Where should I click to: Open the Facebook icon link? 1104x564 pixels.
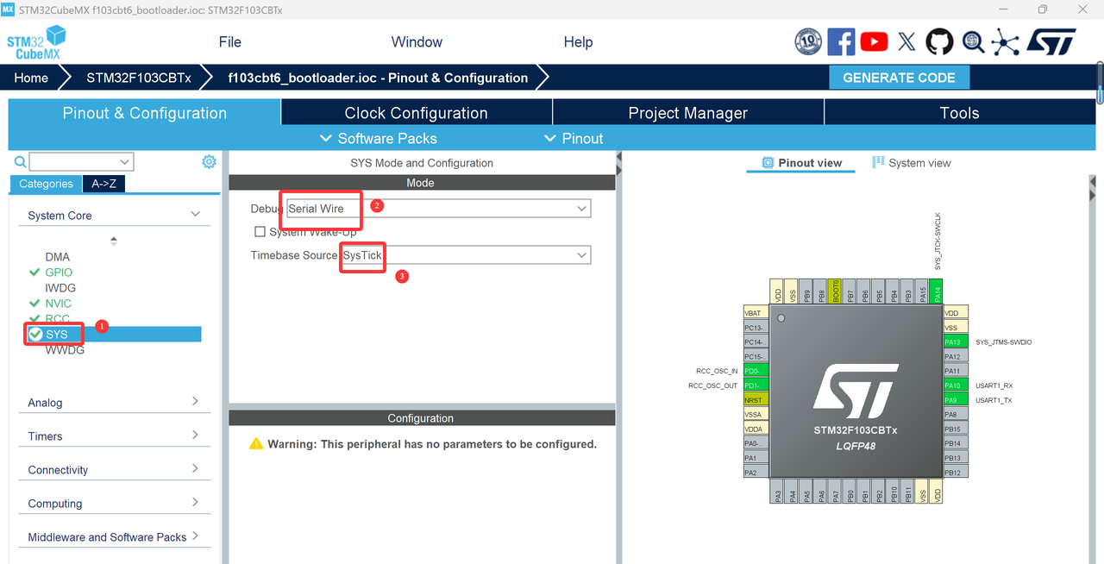tap(841, 41)
